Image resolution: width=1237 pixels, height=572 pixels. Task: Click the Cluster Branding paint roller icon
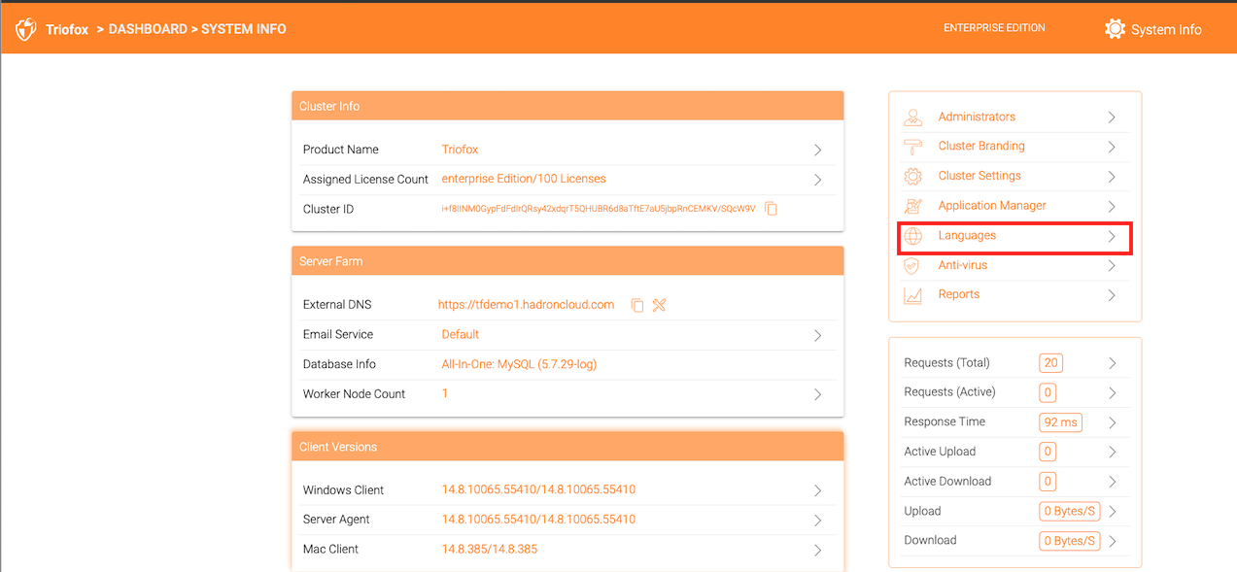click(912, 147)
